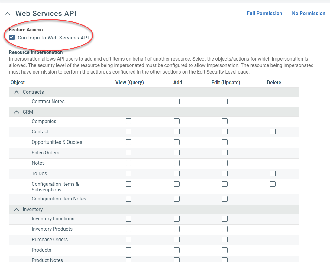Viewport: 330px width, 262px height.
Task: Collapse the Web Services API section
Action: click(8, 14)
